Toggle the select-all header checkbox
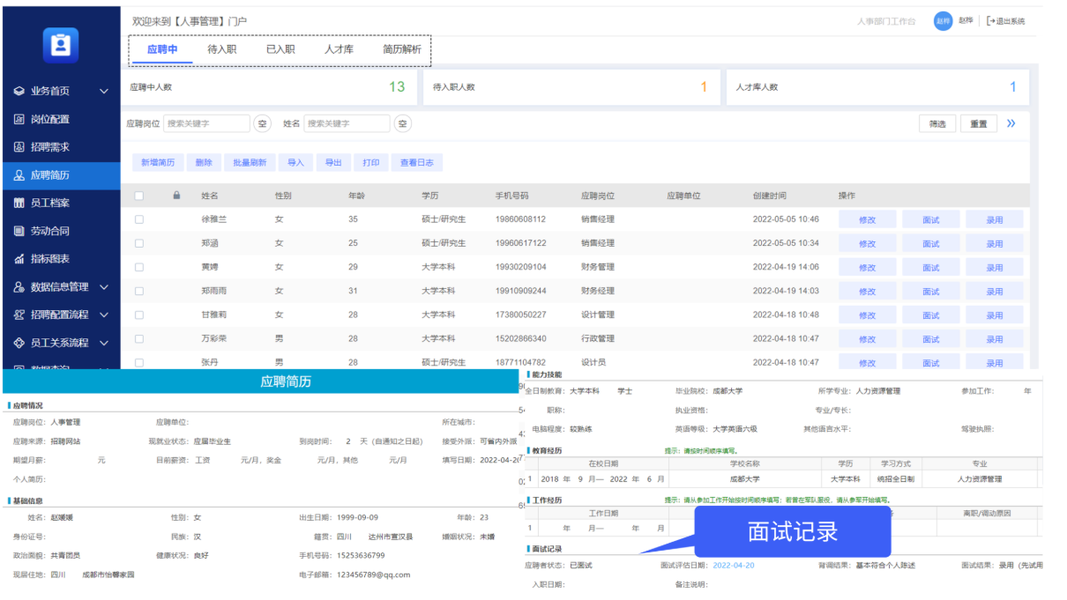 138,196
